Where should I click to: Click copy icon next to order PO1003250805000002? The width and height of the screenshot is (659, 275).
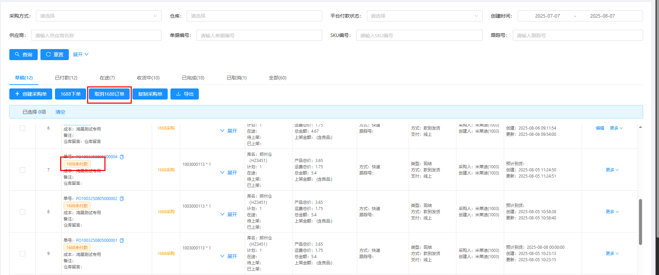pyautogui.click(x=122, y=199)
